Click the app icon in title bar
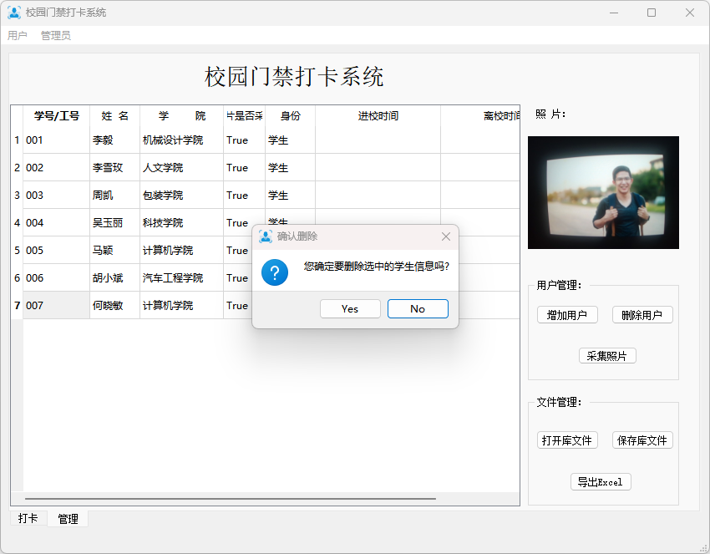 (x=14, y=13)
